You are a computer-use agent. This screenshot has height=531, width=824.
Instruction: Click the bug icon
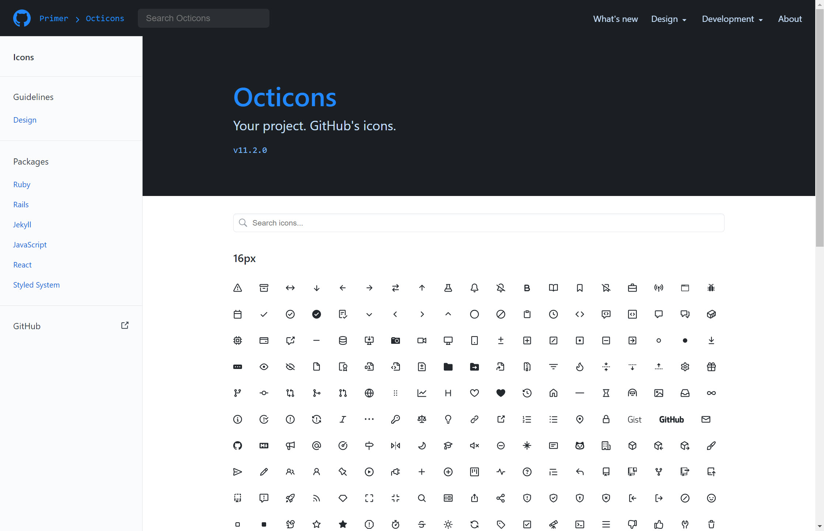click(x=711, y=288)
